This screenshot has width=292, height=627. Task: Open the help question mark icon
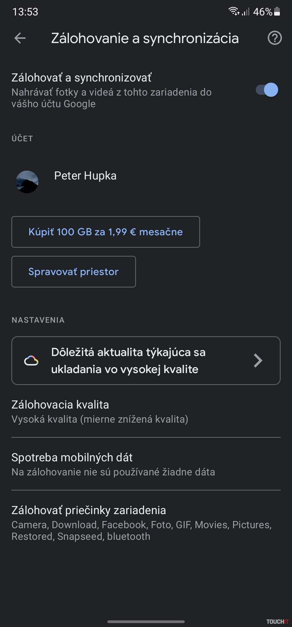coord(275,38)
